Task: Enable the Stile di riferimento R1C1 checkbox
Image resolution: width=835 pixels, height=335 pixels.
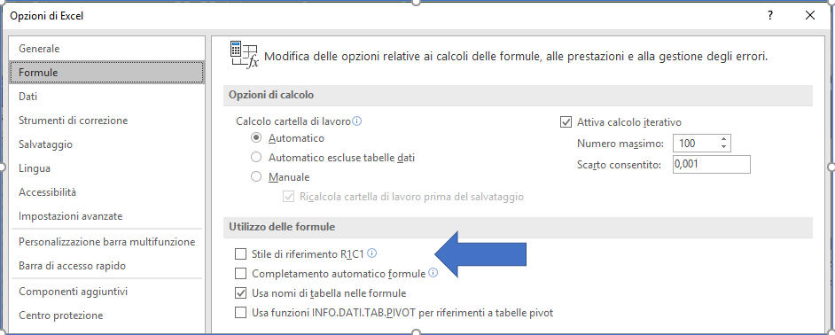Action: [x=241, y=253]
